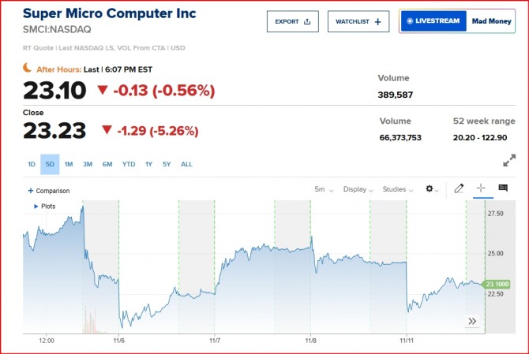Switch chart to the ALL range
529x354 pixels.
pyautogui.click(x=186, y=164)
